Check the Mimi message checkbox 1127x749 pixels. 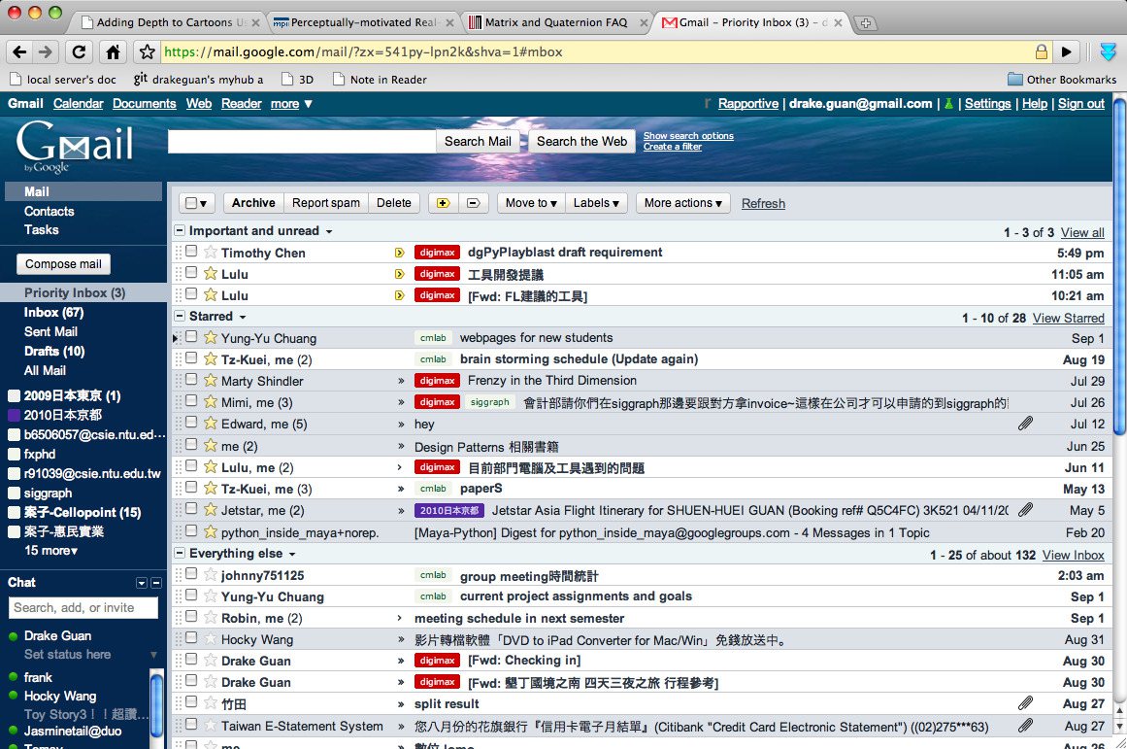(191, 401)
